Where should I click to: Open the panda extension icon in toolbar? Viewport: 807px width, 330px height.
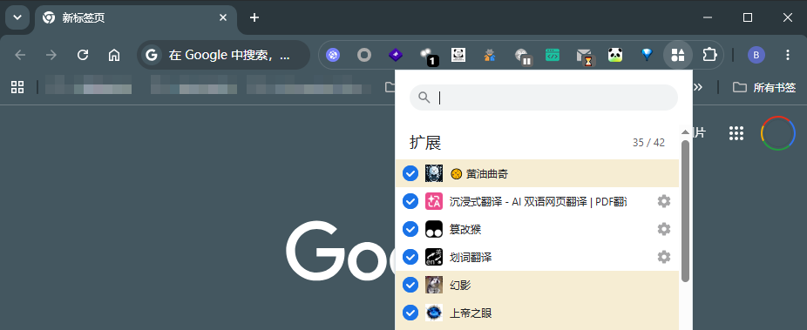pos(615,55)
